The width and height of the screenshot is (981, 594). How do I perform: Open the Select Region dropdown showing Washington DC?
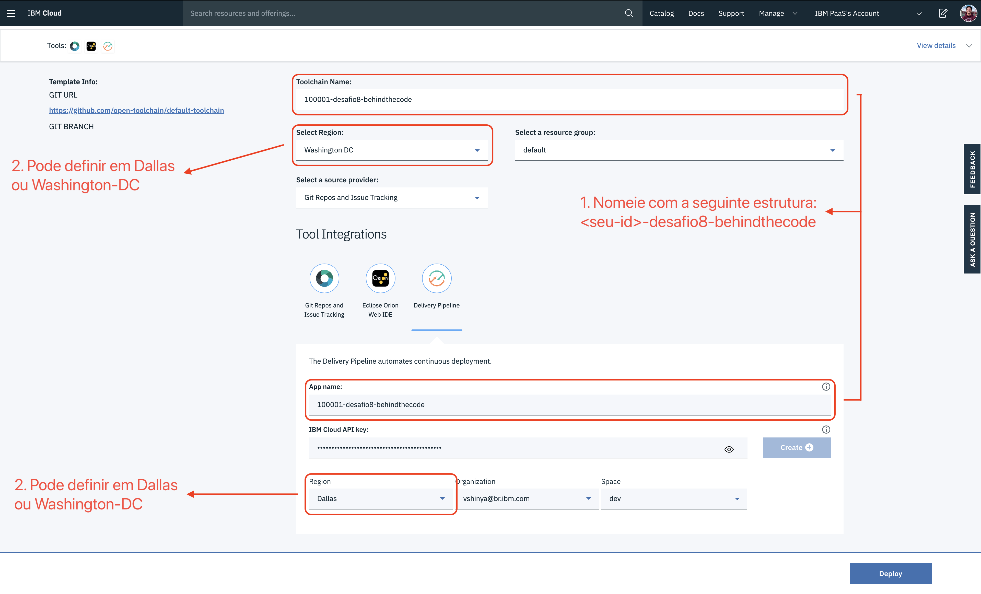pyautogui.click(x=392, y=150)
